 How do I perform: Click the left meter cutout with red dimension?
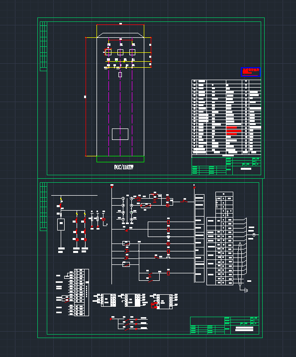pos(108,52)
